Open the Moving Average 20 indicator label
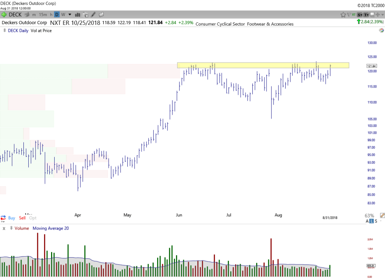Image resolution: width=385 pixels, height=280 pixels. (x=51, y=228)
